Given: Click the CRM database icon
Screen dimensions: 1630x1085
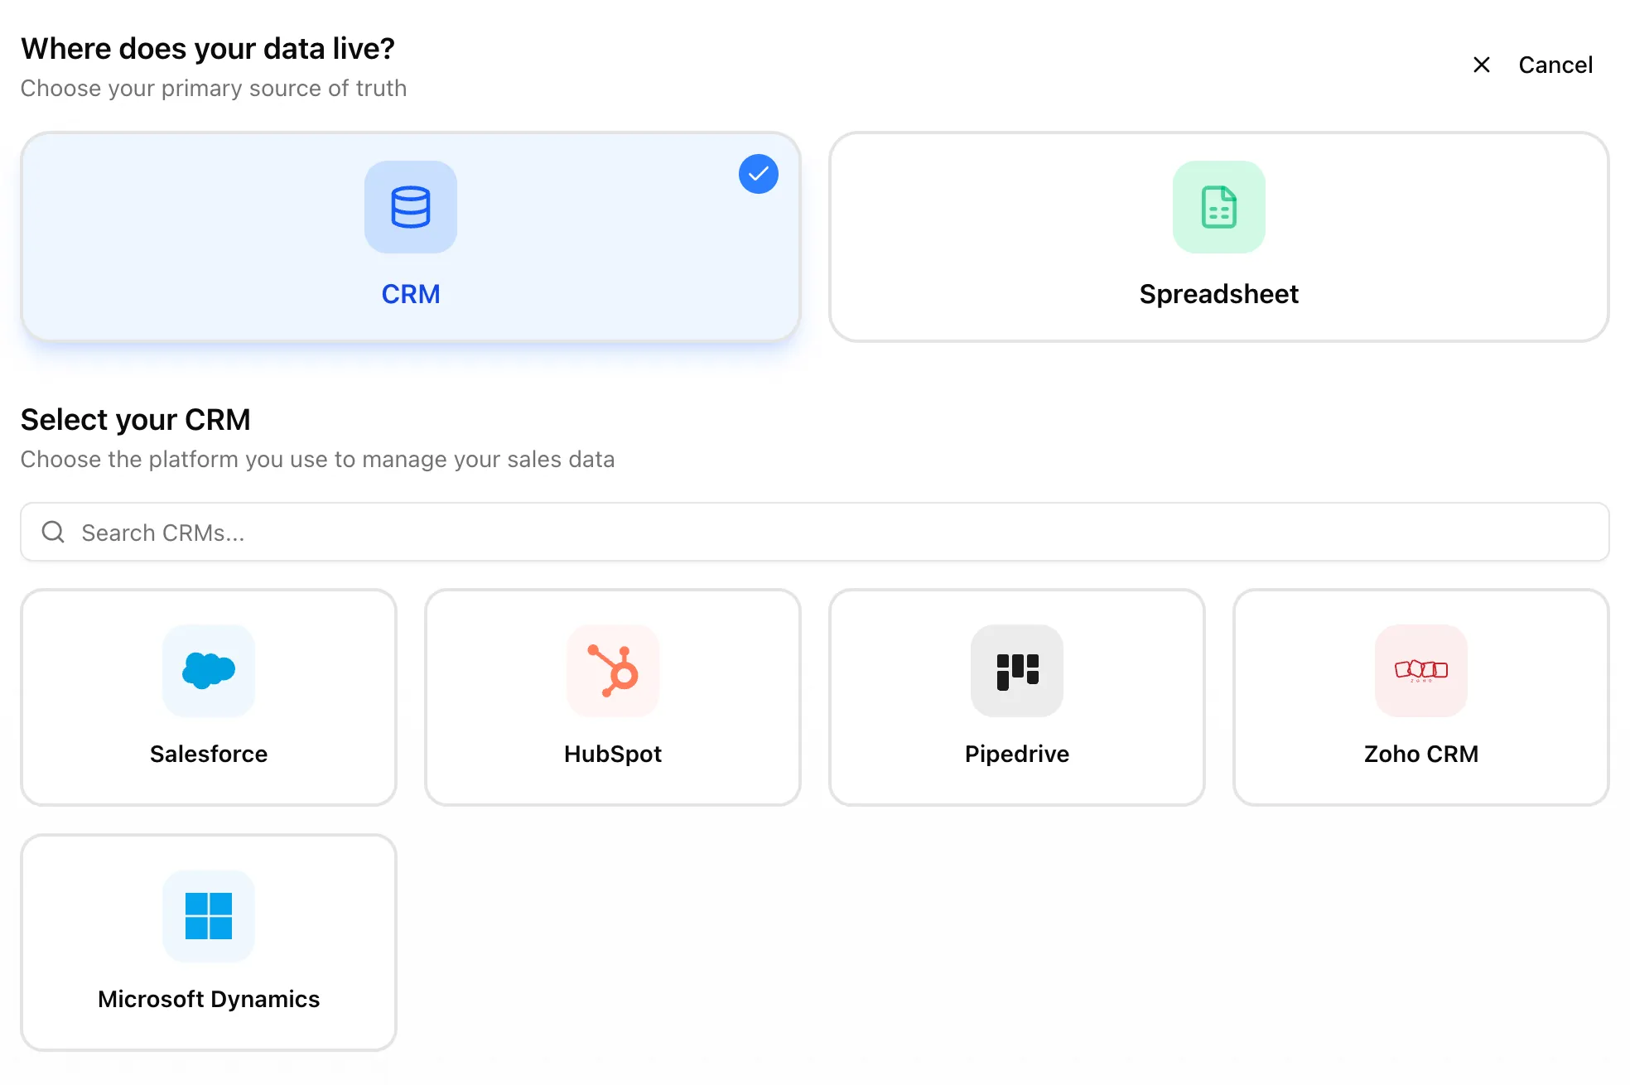Looking at the screenshot, I should pos(411,207).
